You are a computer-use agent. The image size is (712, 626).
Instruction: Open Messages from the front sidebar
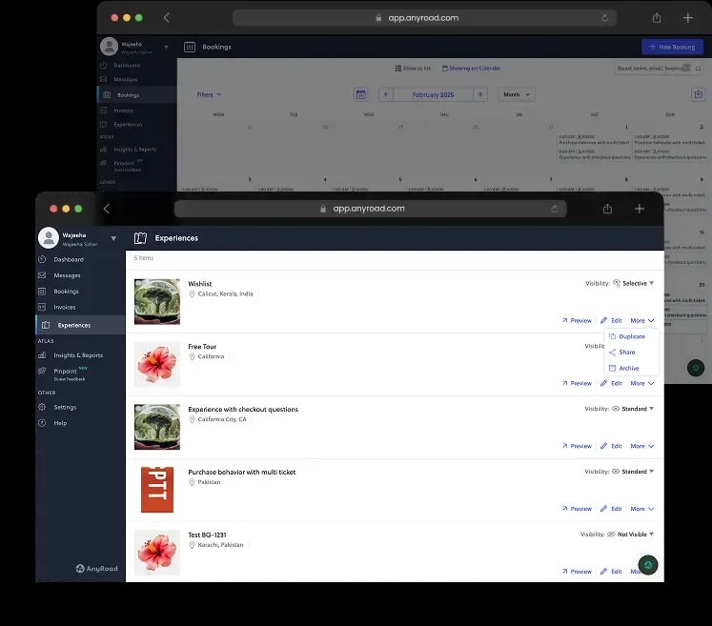67,275
